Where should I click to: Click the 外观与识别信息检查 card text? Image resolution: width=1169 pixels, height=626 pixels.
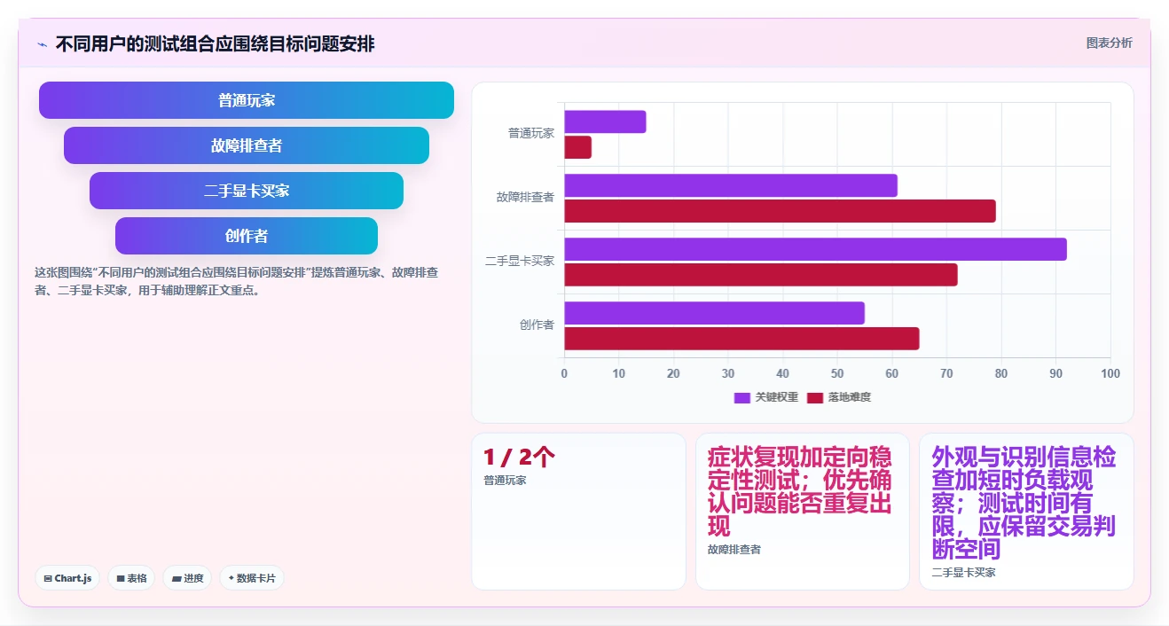click(1024, 504)
